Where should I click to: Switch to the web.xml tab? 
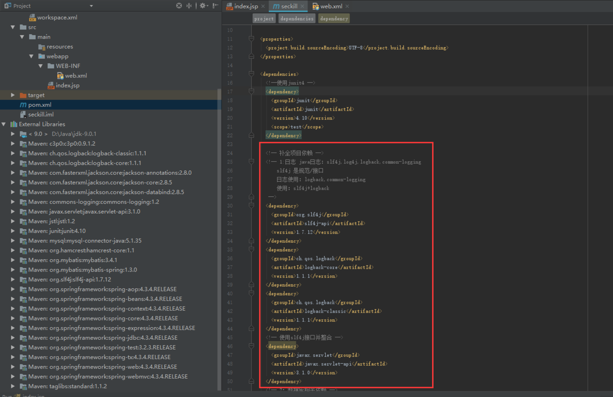[331, 6]
